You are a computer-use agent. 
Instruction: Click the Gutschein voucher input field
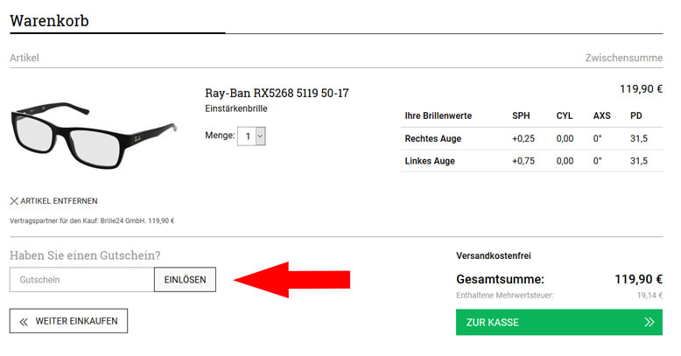tap(82, 280)
